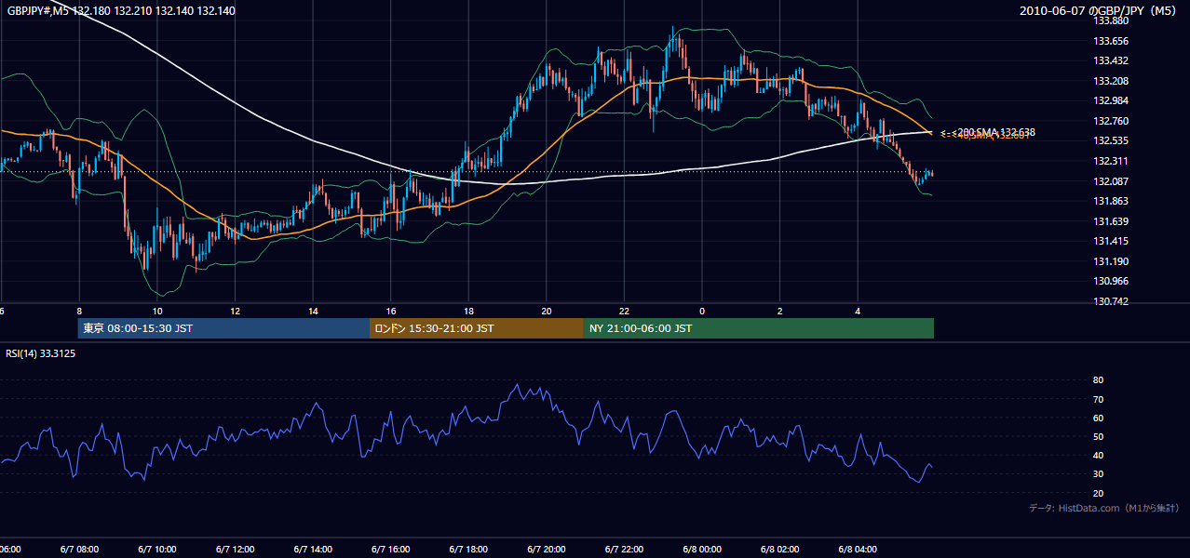This screenshot has width=1190, height=558.
Task: Click the 2010-06-07 GBP/JPY (M5) chart title
Action: tap(1100, 11)
